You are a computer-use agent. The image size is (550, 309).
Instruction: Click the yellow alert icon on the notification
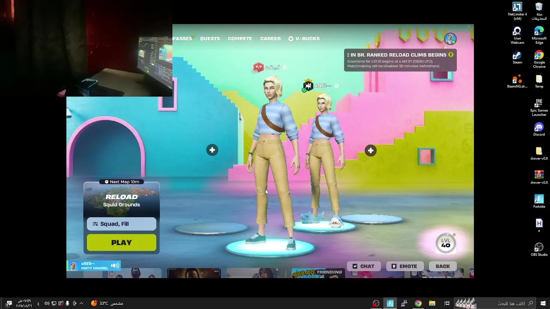pyautogui.click(x=451, y=55)
